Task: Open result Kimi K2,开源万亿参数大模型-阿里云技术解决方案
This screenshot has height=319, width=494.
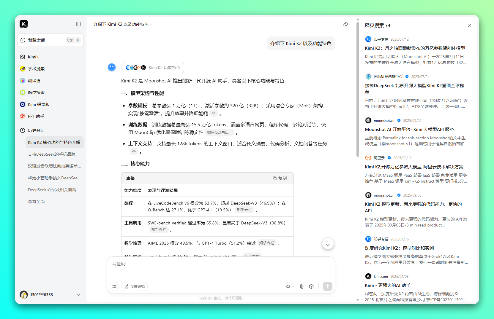Action: pos(414,167)
